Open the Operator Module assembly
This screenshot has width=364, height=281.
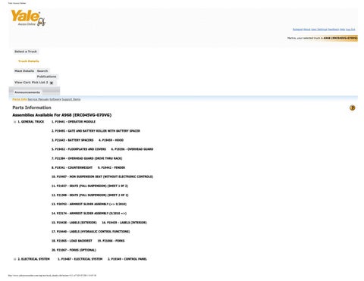tap(74, 122)
